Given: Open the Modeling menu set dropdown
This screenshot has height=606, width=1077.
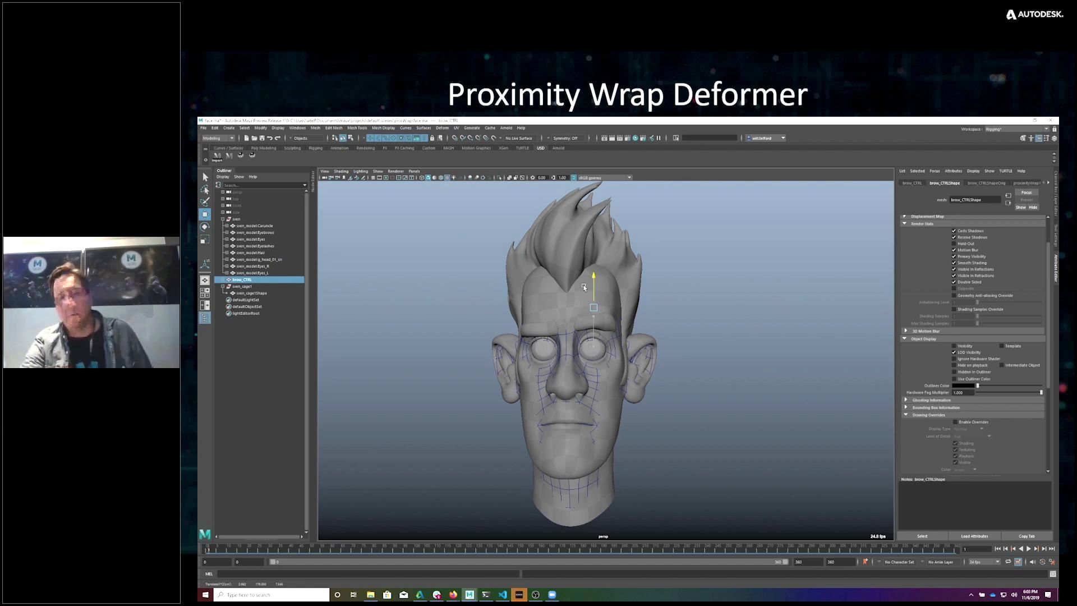Looking at the screenshot, I should [x=218, y=138].
